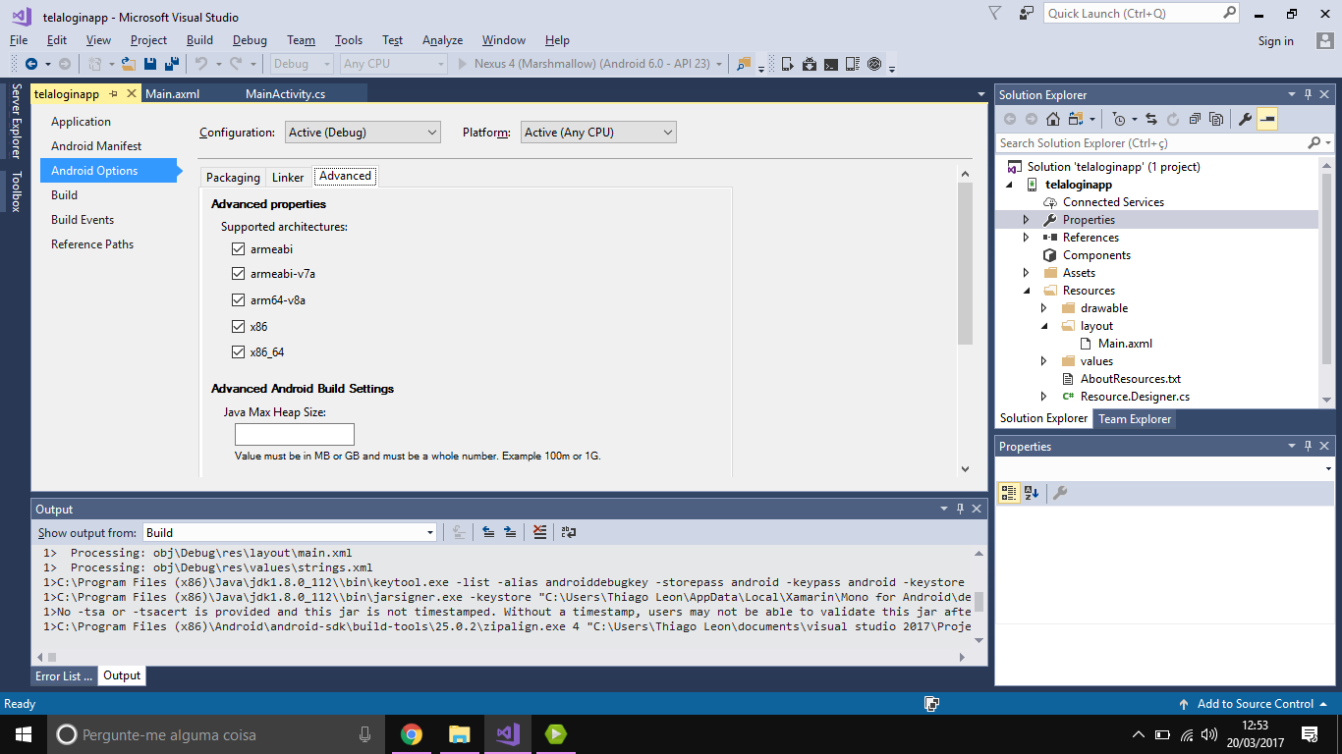The width and height of the screenshot is (1342, 754).
Task: Expand the References node
Action: [x=1027, y=238]
